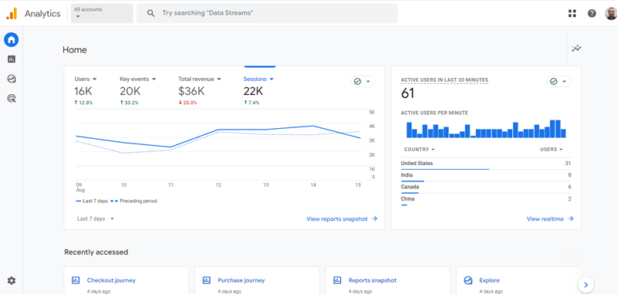Open the Help question mark icon

click(x=592, y=13)
